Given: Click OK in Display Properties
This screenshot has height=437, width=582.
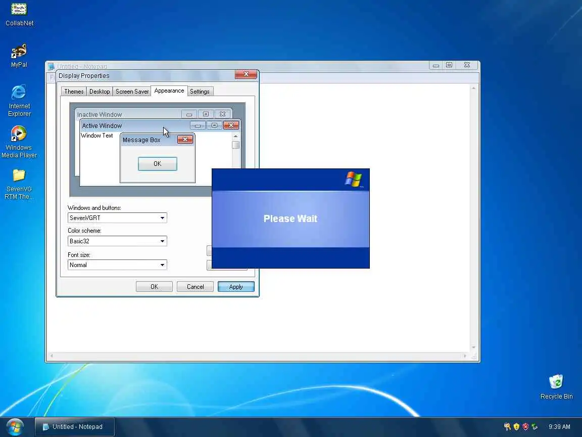Looking at the screenshot, I should pos(154,287).
